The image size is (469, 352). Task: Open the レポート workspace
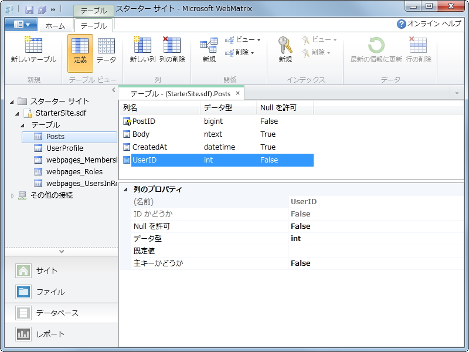click(x=62, y=334)
